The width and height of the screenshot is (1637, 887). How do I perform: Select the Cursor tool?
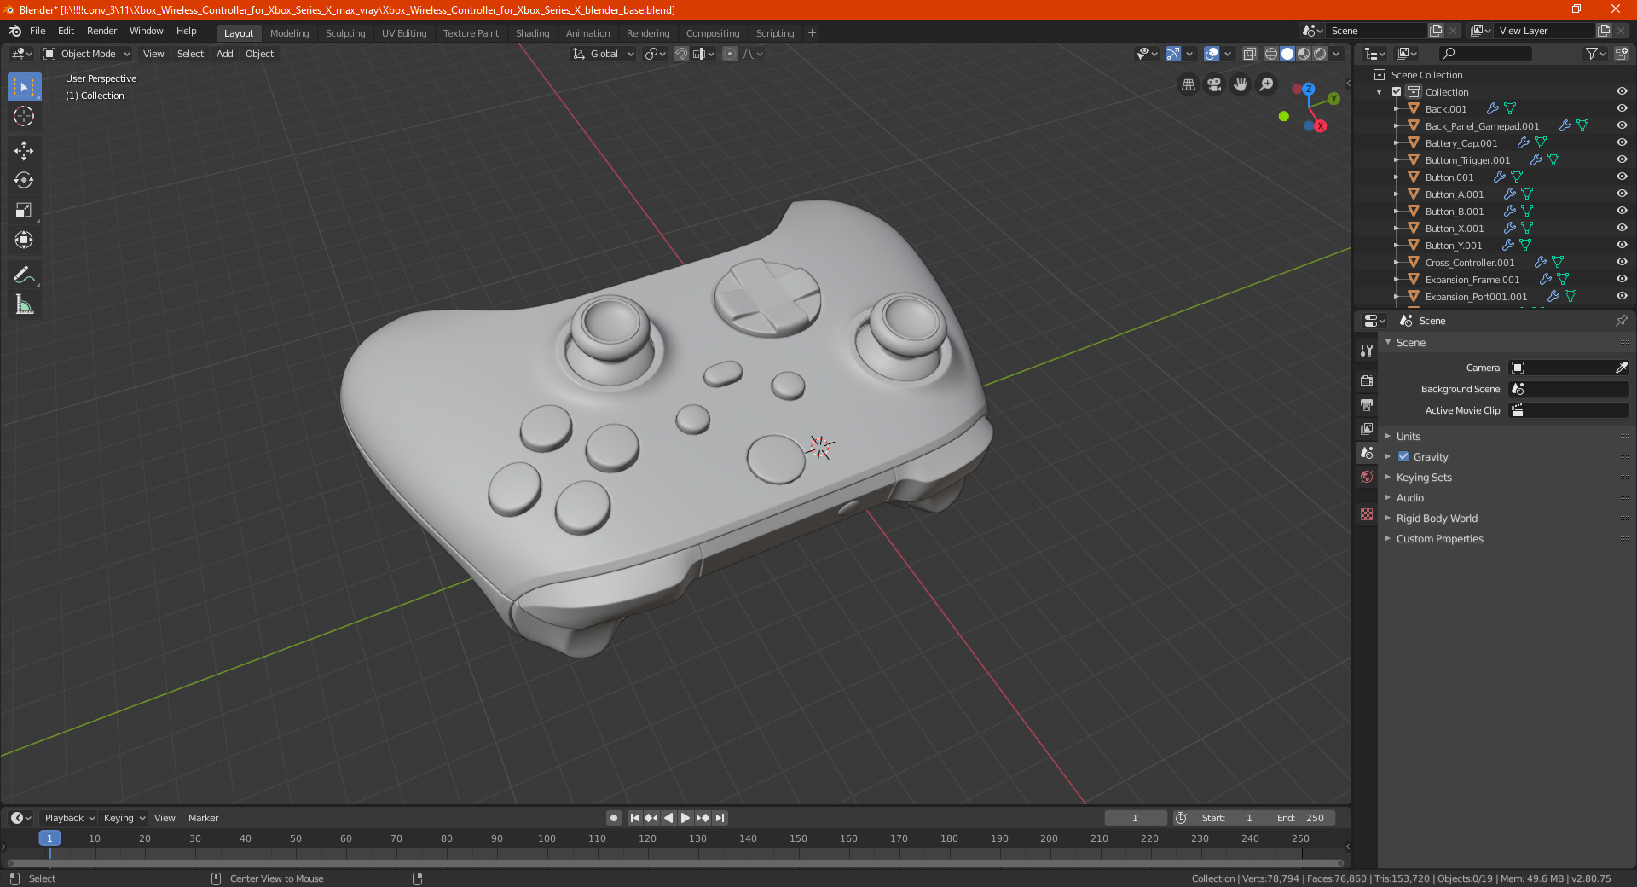24,116
